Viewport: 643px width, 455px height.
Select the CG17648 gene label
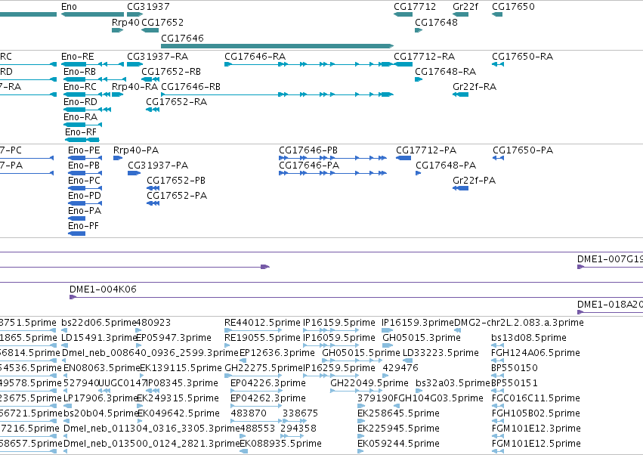pyautogui.click(x=436, y=23)
